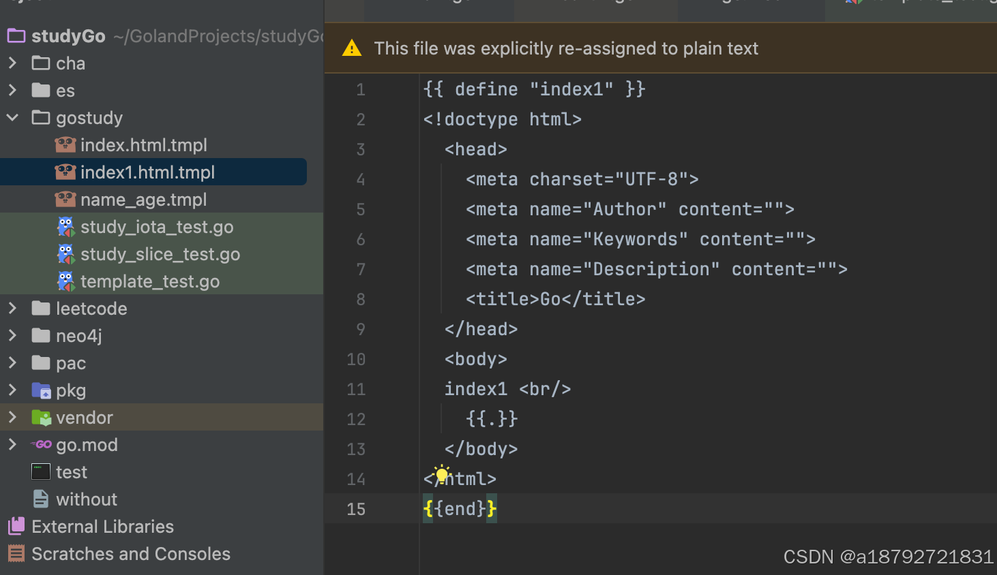Collapse the gostudy folder
This screenshot has height=575, width=997.
pos(12,118)
